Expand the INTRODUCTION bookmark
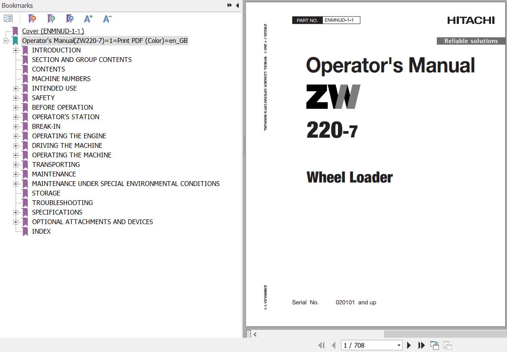507x352 pixels. (x=16, y=50)
